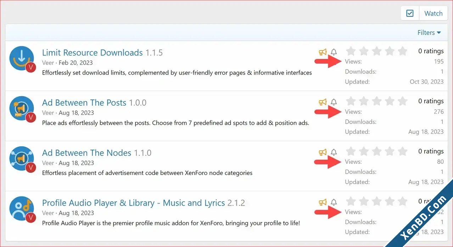Click megaphone icon for Profile Audio Player

tap(323, 203)
